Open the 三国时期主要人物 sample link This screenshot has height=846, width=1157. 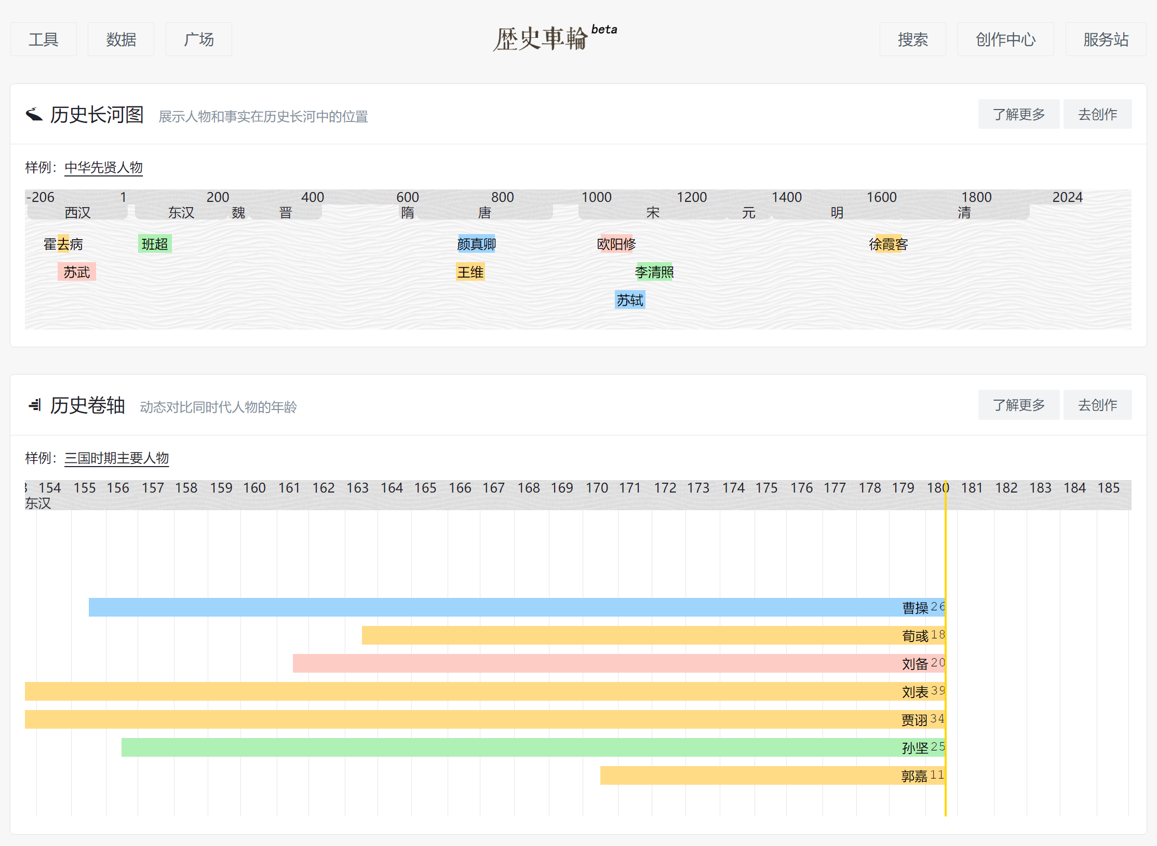pos(116,458)
